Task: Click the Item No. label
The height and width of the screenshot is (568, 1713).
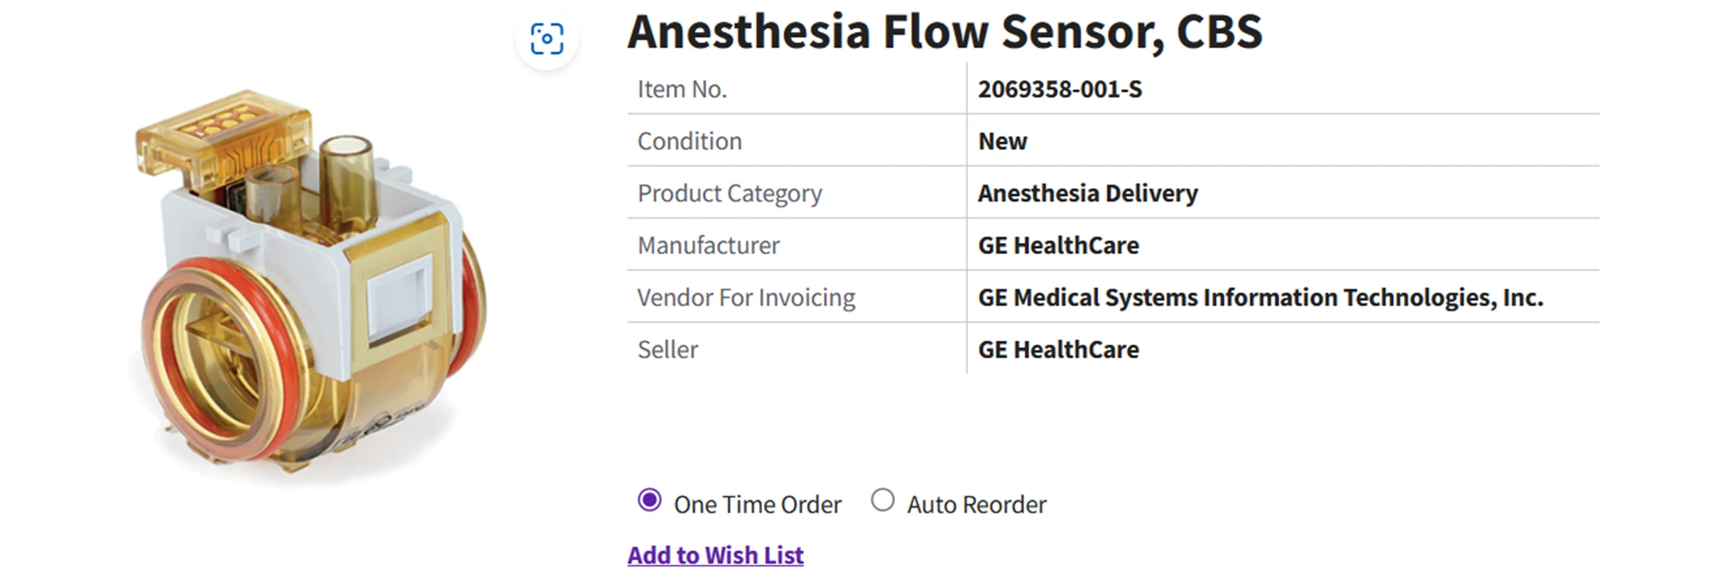Action: coord(682,89)
